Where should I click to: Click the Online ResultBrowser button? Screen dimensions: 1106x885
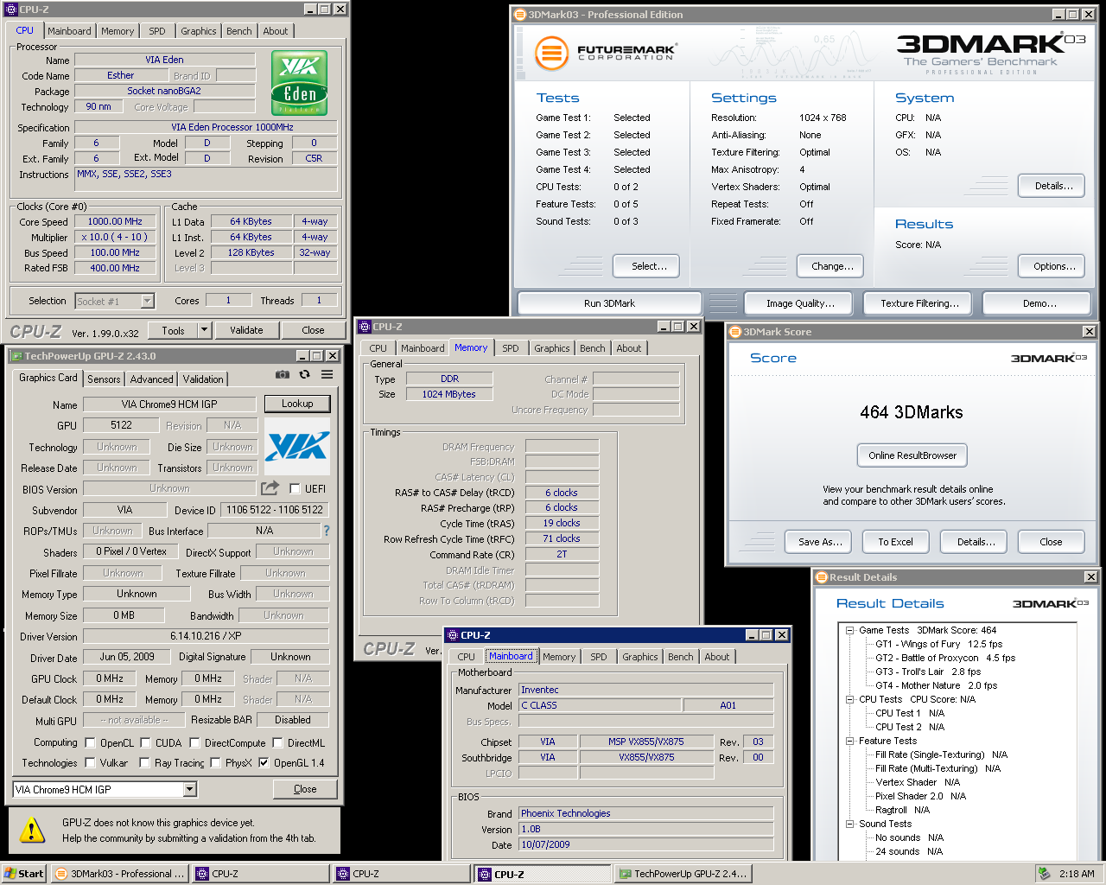click(912, 455)
